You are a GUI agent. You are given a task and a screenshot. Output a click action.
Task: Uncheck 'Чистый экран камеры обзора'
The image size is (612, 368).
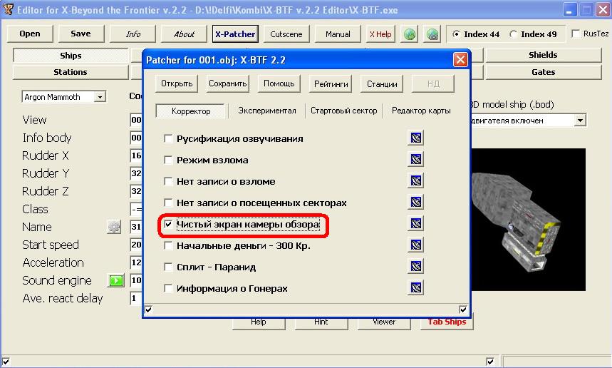pyautogui.click(x=169, y=225)
